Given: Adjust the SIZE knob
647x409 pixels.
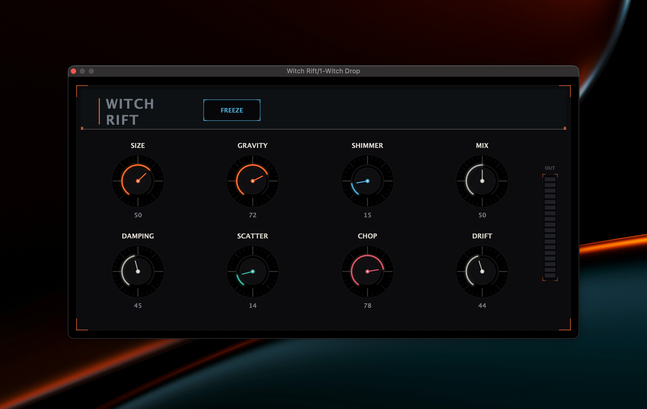Looking at the screenshot, I should click(x=138, y=181).
